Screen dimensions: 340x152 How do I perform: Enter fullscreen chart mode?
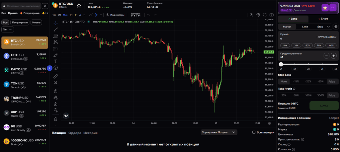(x=265, y=15)
